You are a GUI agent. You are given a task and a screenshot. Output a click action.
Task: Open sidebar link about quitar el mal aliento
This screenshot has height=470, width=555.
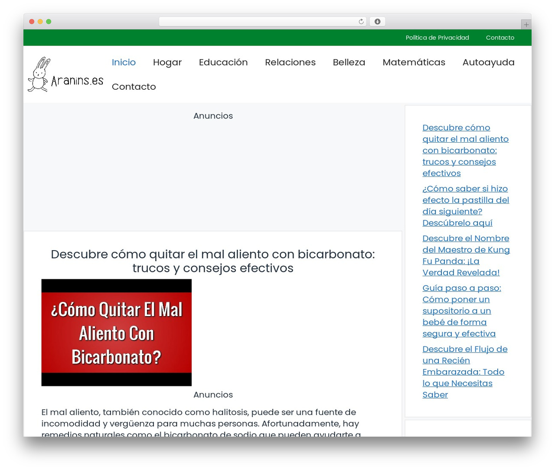(466, 150)
